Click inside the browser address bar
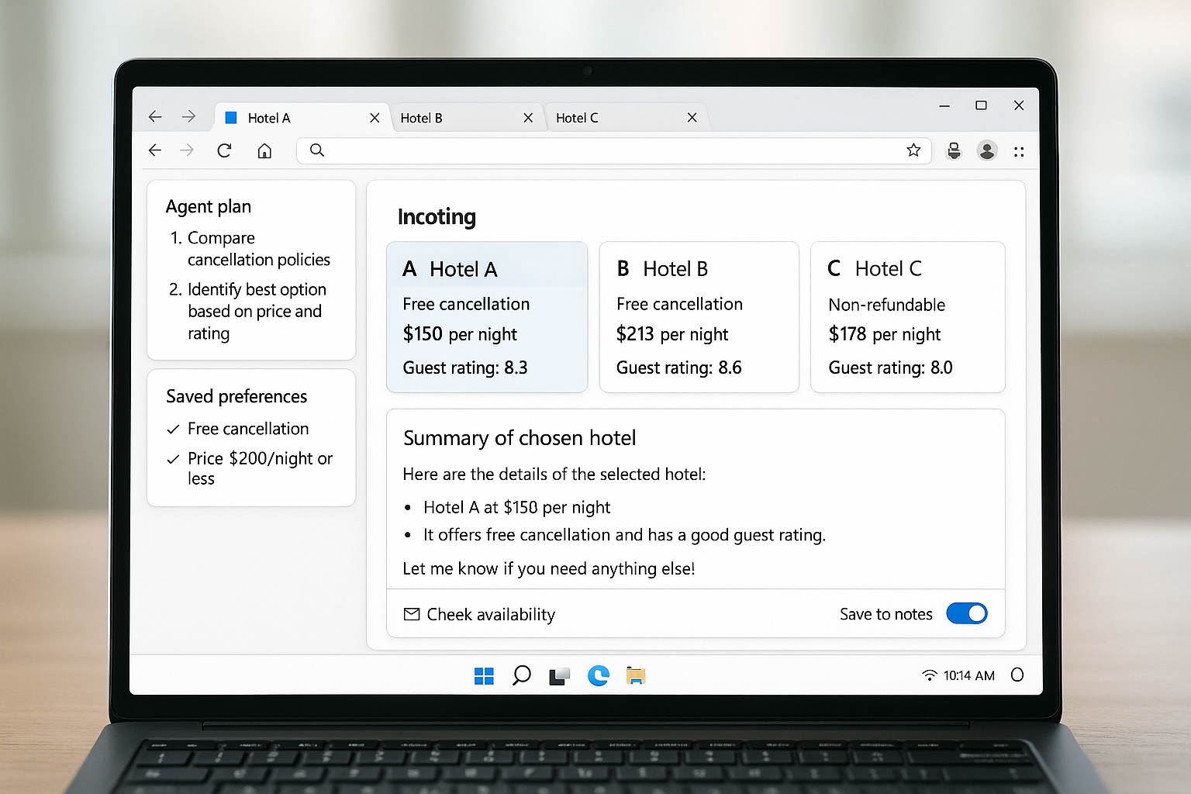Viewport: 1191px width, 794px height. 605,150
